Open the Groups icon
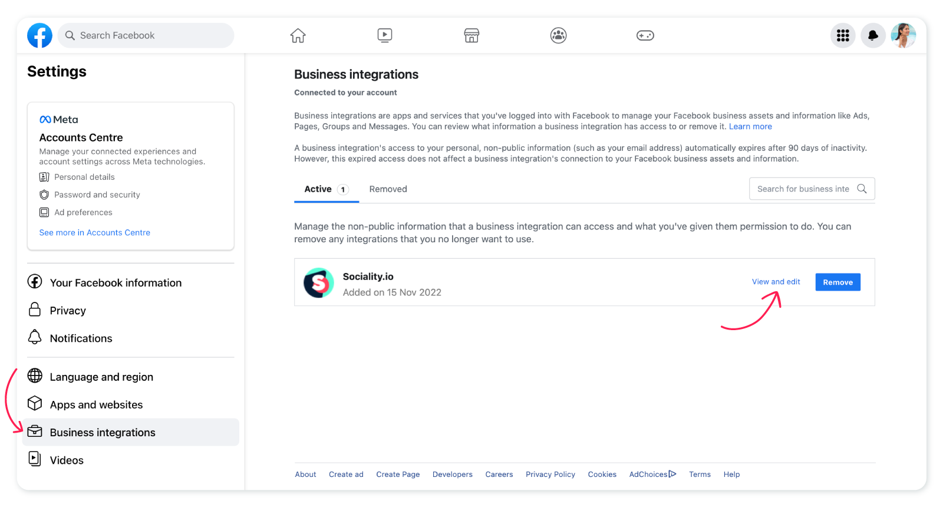This screenshot has height=507, width=943. coord(559,35)
